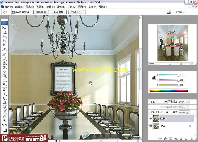The image size is (198, 142).
Task: Select the Pen tool
Action: click(4, 90)
